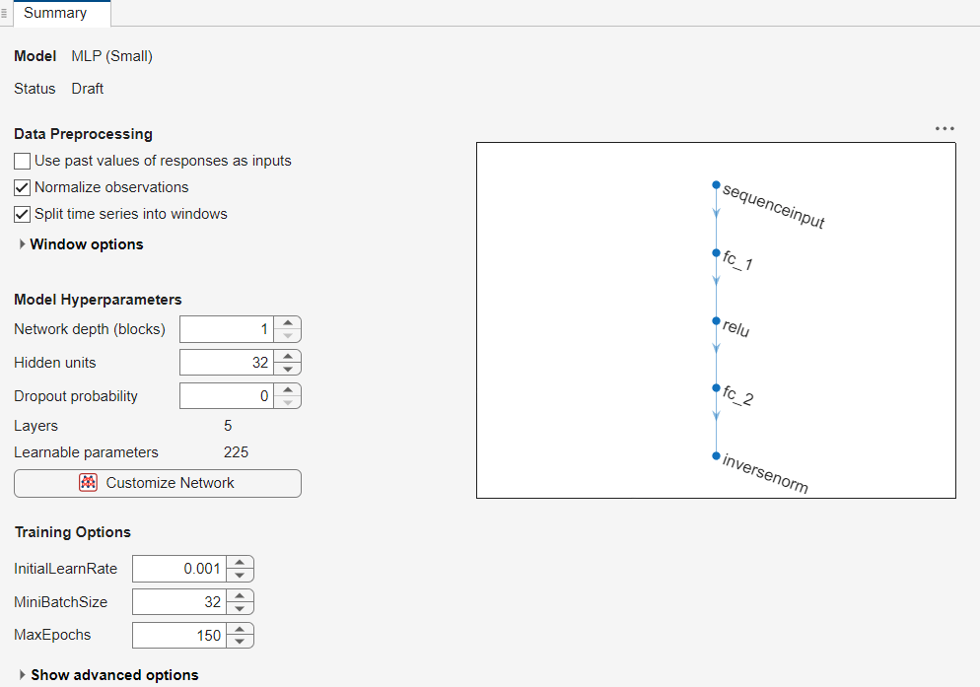Click the InitialLearnRate input field
980x687 pixels.
(179, 569)
